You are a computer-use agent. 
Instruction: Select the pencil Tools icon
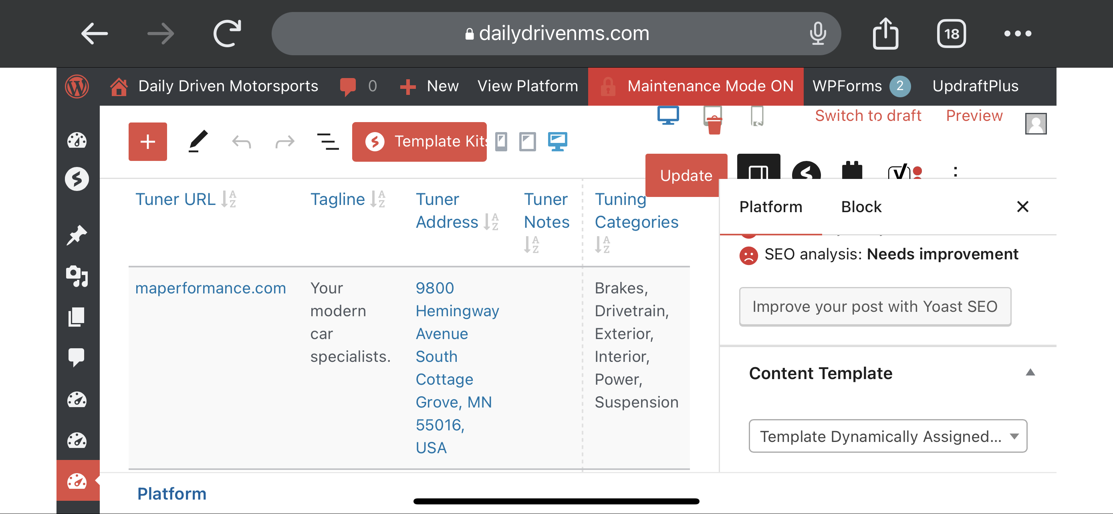pos(198,141)
